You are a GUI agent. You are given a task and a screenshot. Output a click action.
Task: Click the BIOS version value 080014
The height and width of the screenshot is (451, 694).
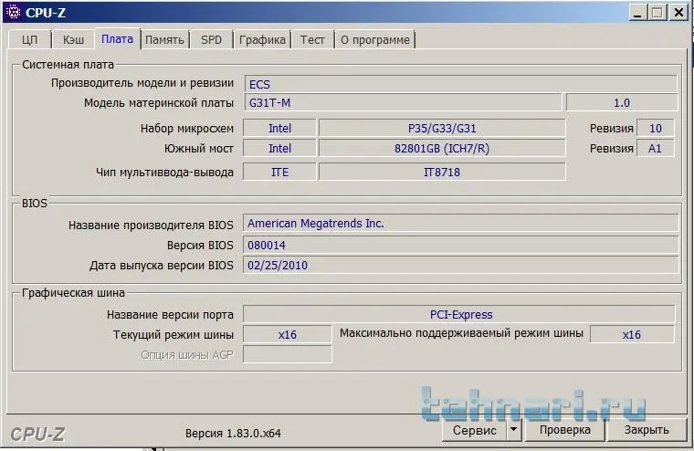pyautogui.click(x=460, y=245)
